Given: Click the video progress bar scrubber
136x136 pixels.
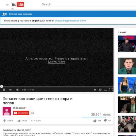Looking at the screenshot, I should coord(1,86).
